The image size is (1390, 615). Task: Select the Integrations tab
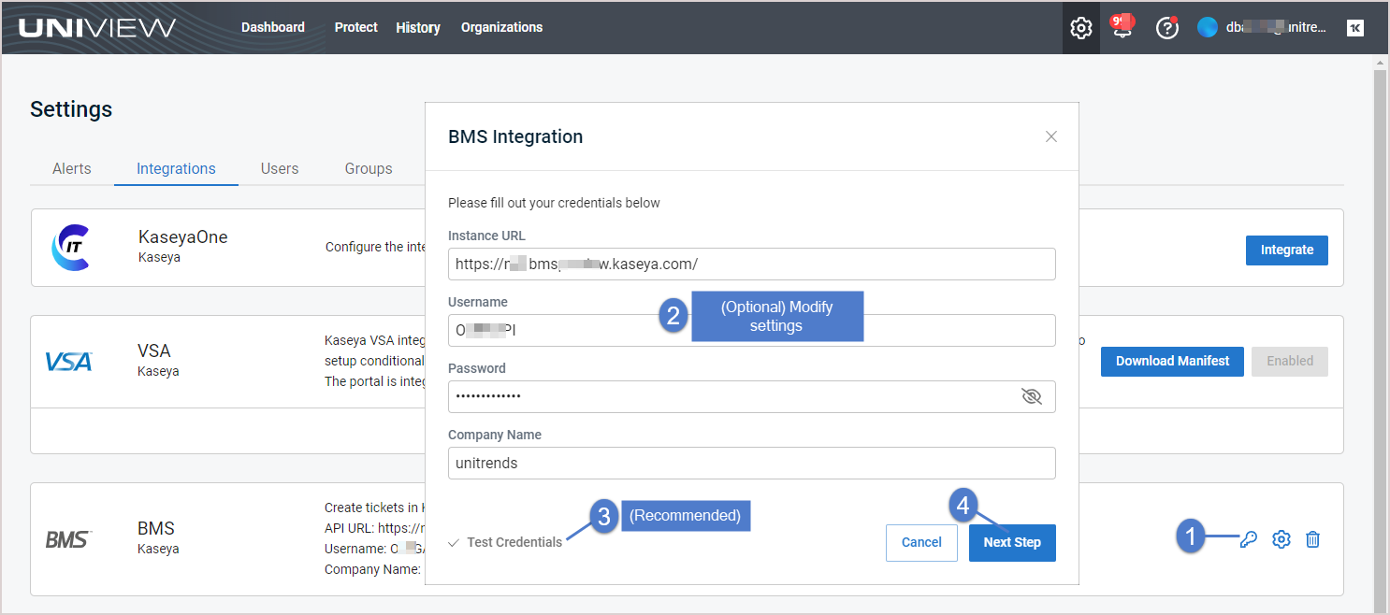coord(176,168)
